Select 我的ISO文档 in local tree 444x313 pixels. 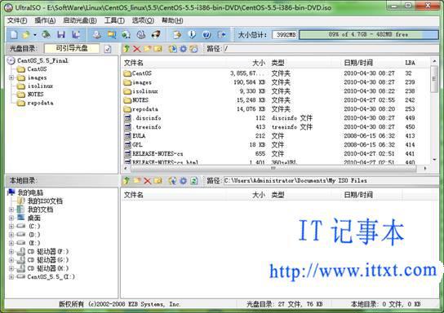tap(45, 201)
